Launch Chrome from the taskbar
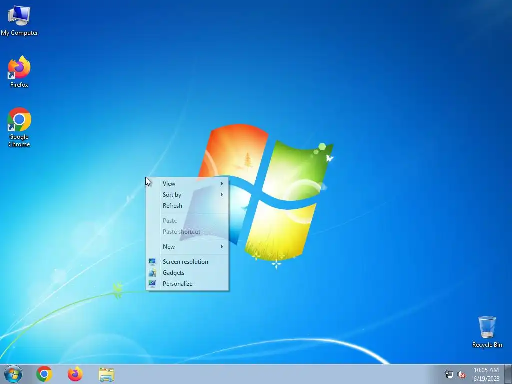This screenshot has width=512, height=384. 44,374
